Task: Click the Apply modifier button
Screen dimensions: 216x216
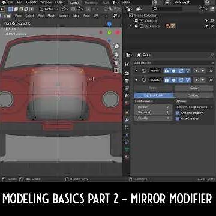Action: tap(153, 88)
